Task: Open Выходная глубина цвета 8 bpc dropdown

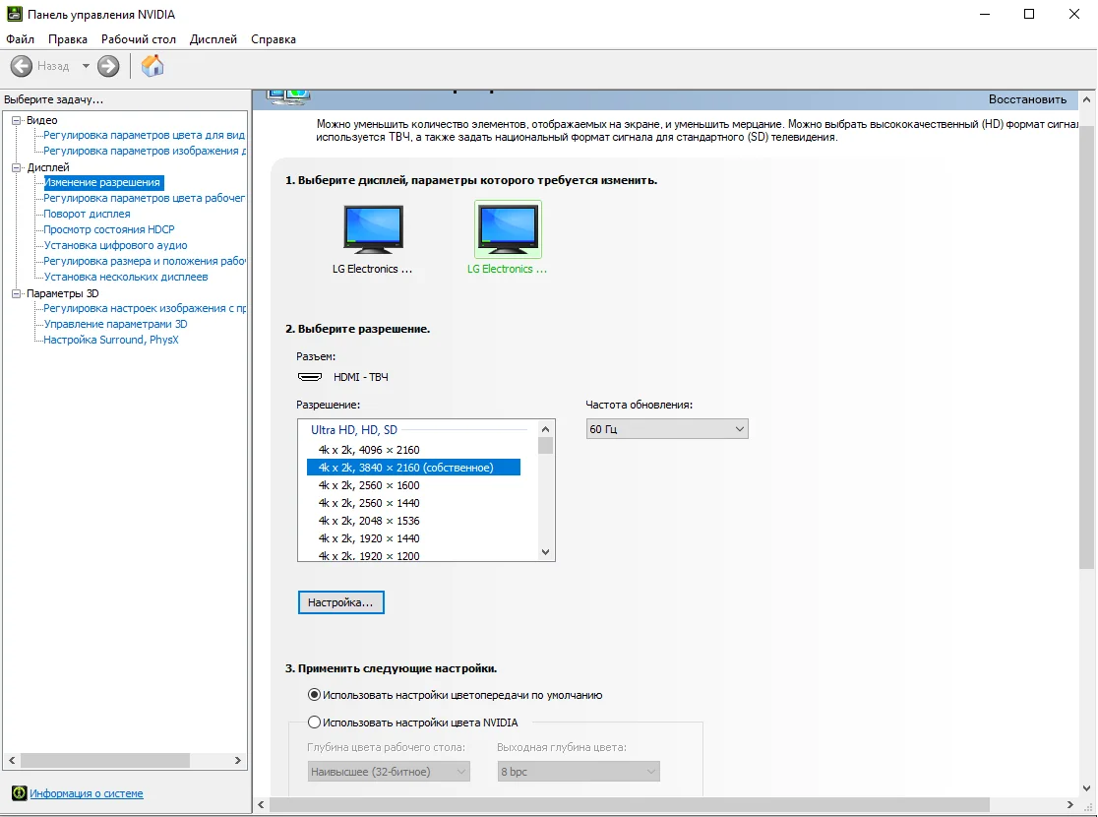Action: 579,772
